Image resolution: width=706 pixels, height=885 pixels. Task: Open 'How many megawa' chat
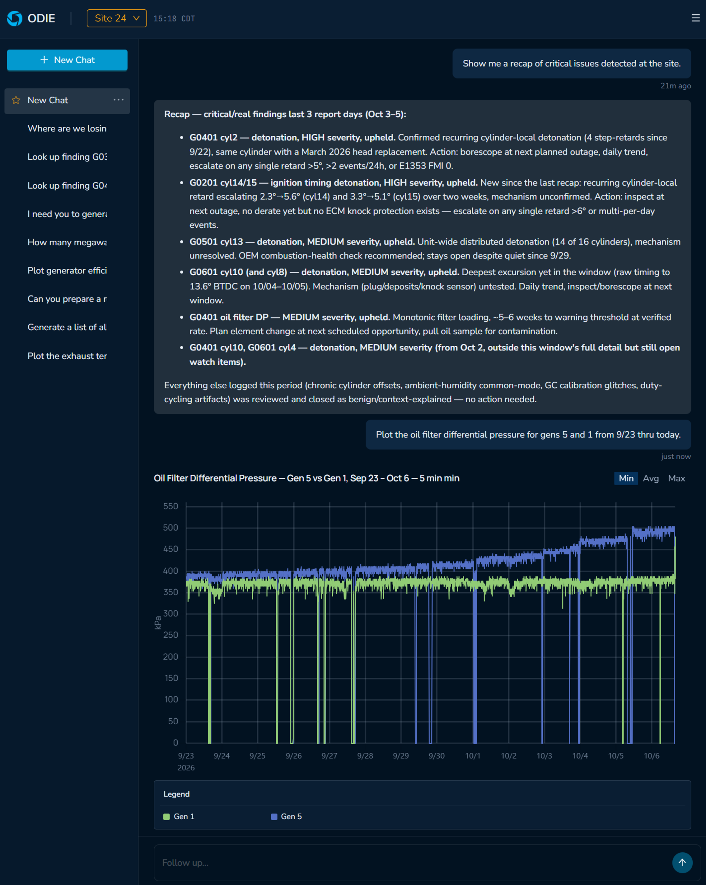tap(67, 242)
